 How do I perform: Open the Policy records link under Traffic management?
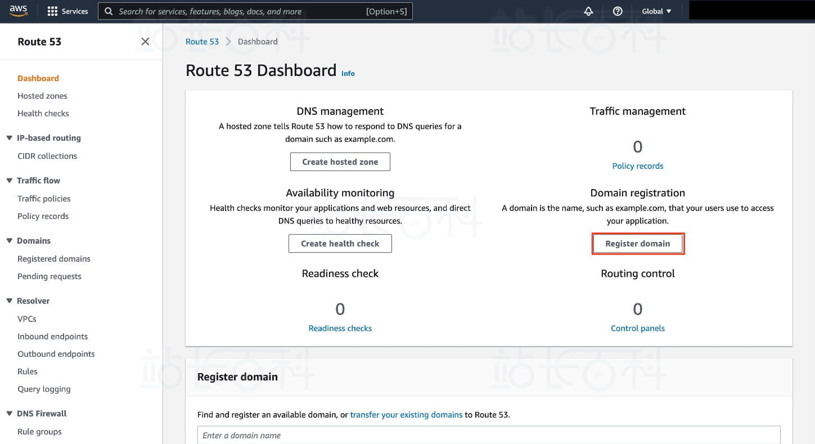tap(638, 166)
